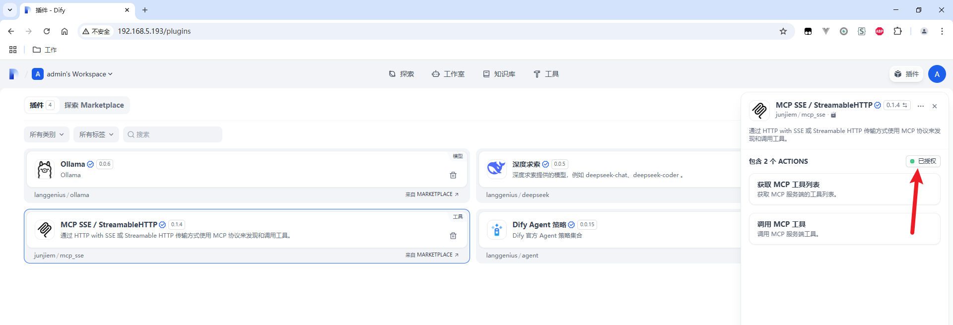953x325 pixels.
Task: Expand the 所有类别 filter dropdown
Action: coord(47,134)
